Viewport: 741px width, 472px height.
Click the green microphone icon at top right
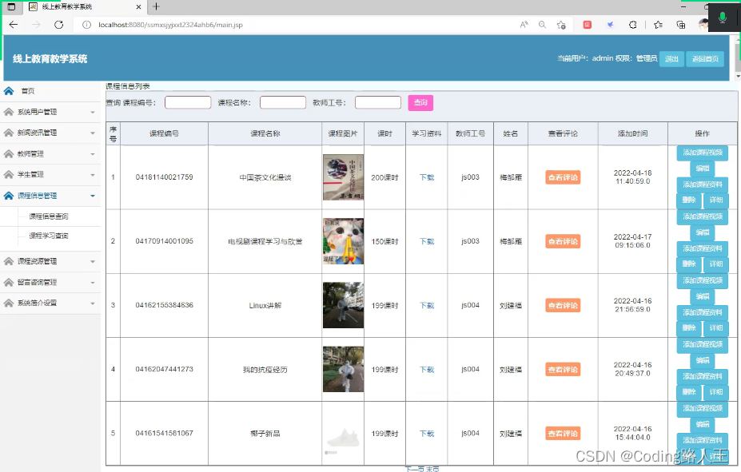[723, 17]
